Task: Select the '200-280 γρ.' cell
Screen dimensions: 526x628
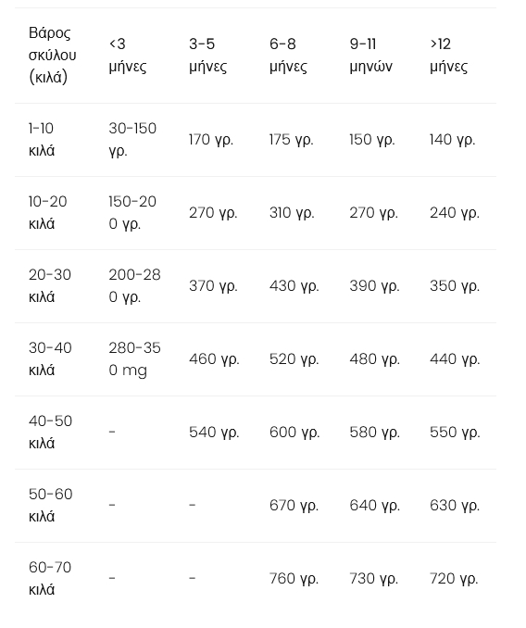Action: [134, 286]
